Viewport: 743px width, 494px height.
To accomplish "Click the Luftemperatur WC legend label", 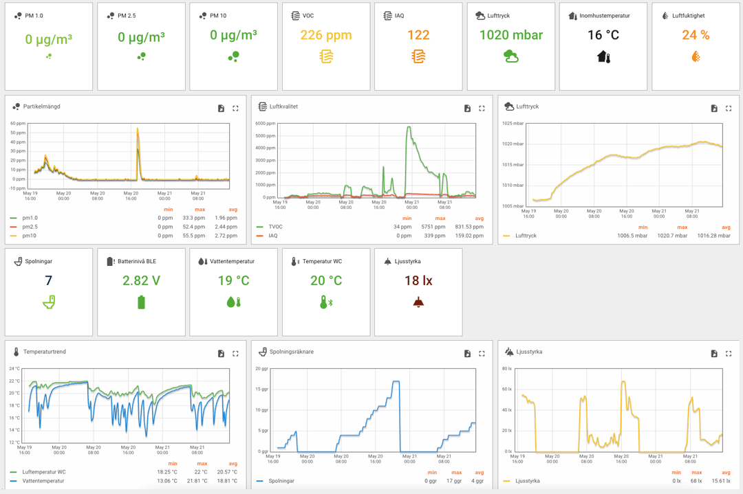I will 44,472.
